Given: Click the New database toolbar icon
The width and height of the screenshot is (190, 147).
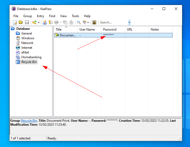Looking at the screenshot, I should tap(15, 23).
